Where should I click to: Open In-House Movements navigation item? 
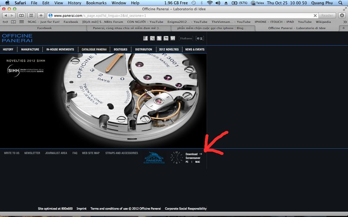[x=60, y=49]
